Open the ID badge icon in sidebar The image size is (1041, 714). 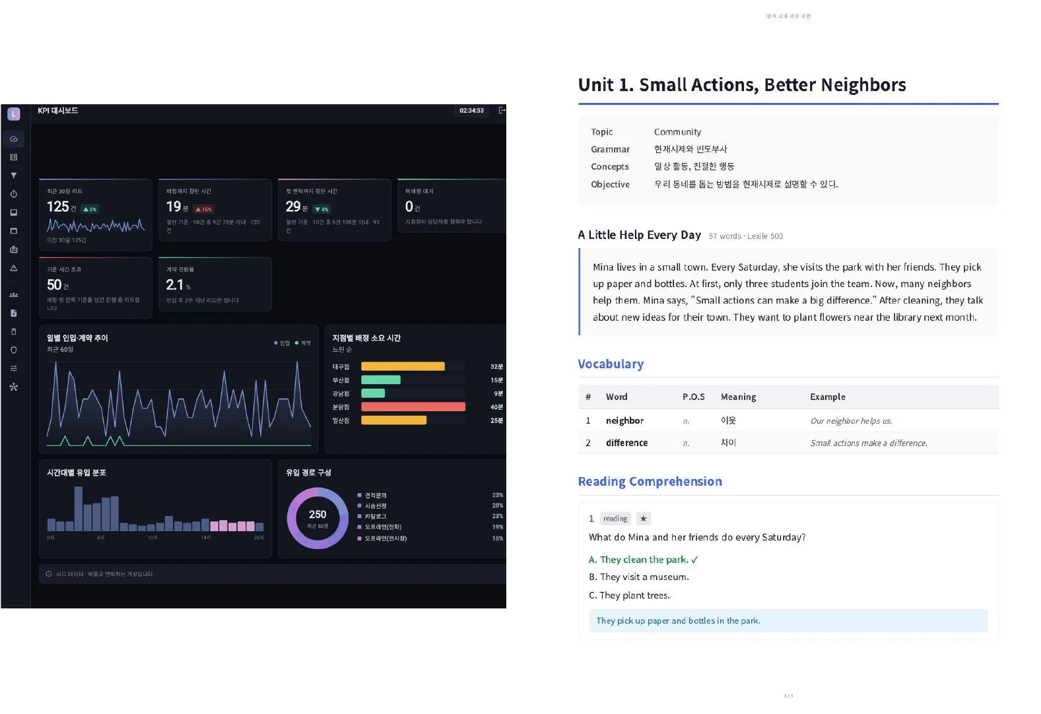[x=14, y=249]
